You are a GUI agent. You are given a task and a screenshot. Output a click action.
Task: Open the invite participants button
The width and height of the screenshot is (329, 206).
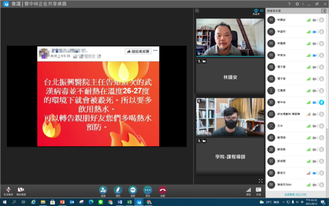pyautogui.click(x=103, y=191)
